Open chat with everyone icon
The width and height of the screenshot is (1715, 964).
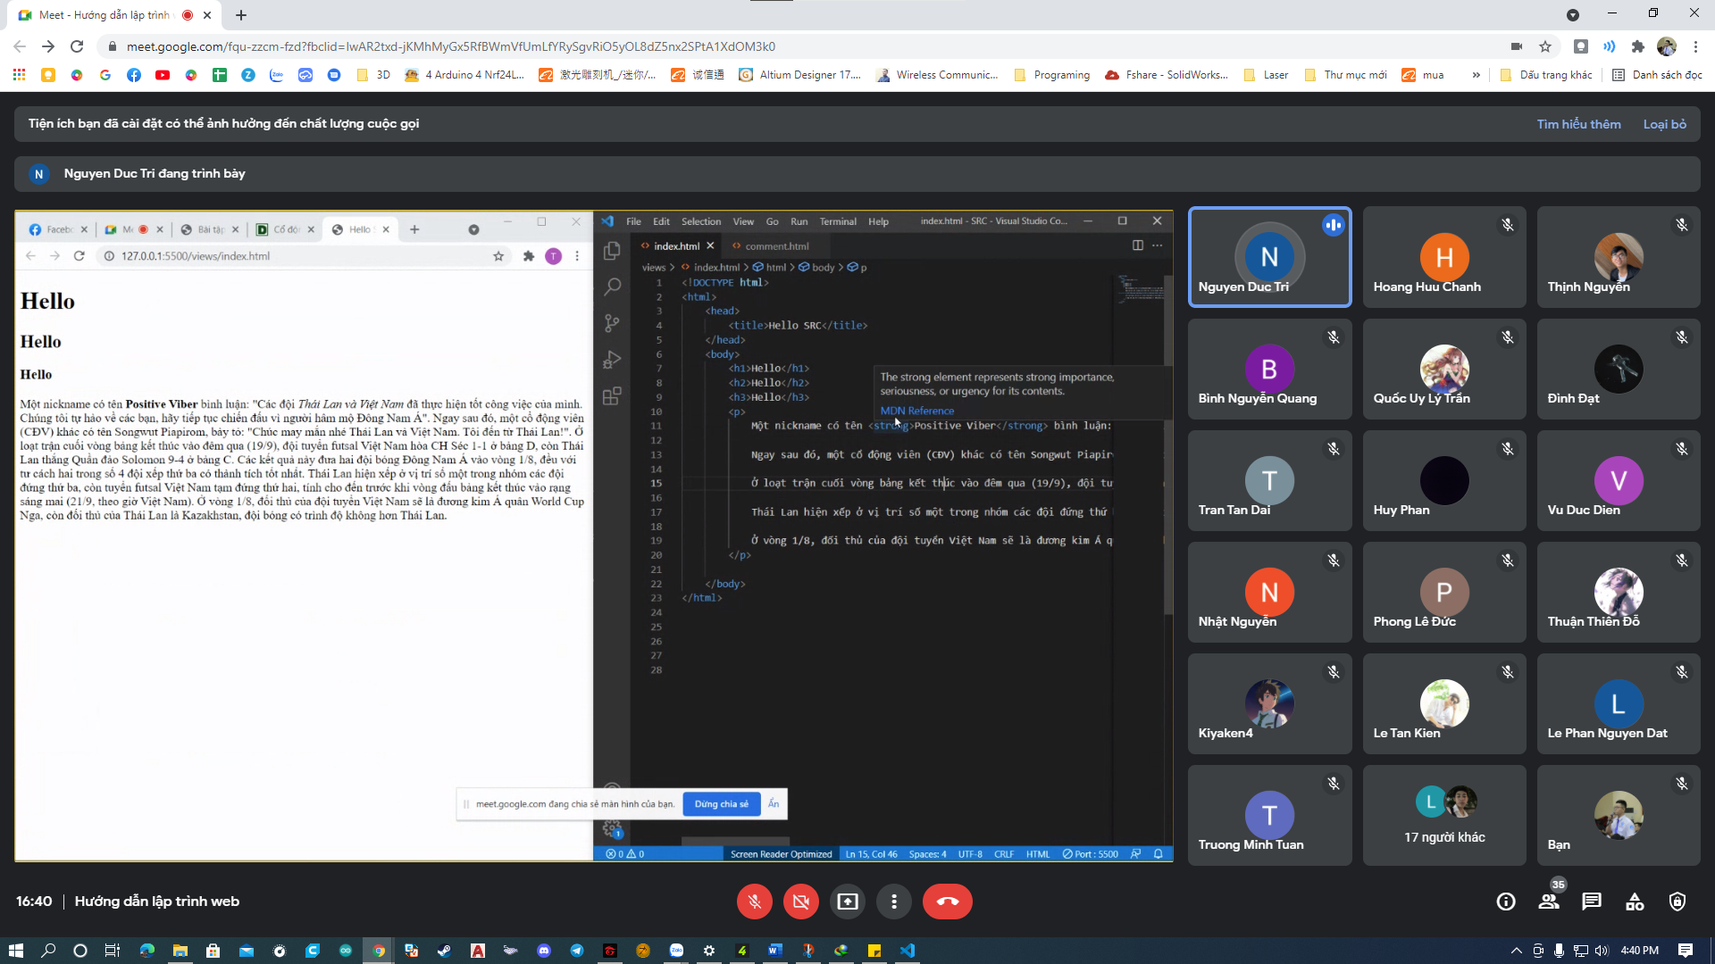pyautogui.click(x=1592, y=902)
